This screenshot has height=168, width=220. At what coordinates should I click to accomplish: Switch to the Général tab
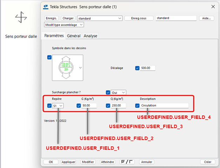74,36
